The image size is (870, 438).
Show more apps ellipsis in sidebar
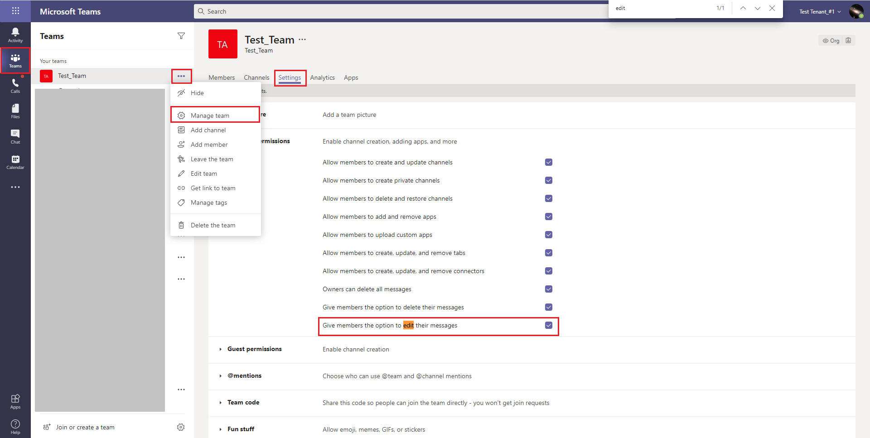[x=15, y=187]
